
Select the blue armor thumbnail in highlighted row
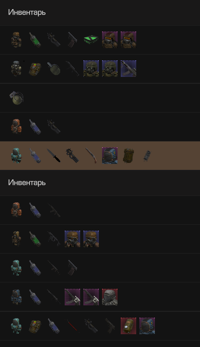click(110, 155)
